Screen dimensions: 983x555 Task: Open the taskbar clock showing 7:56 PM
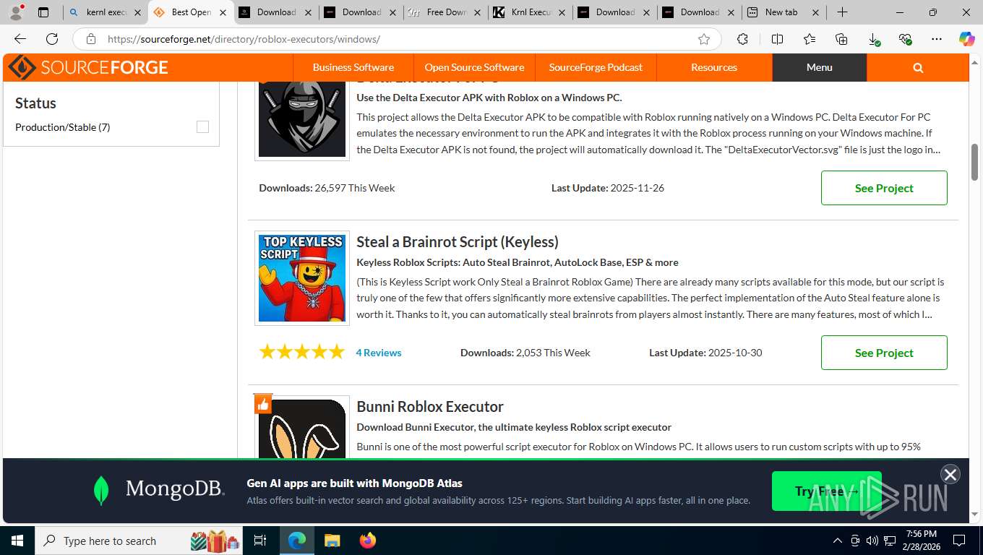[922, 541]
